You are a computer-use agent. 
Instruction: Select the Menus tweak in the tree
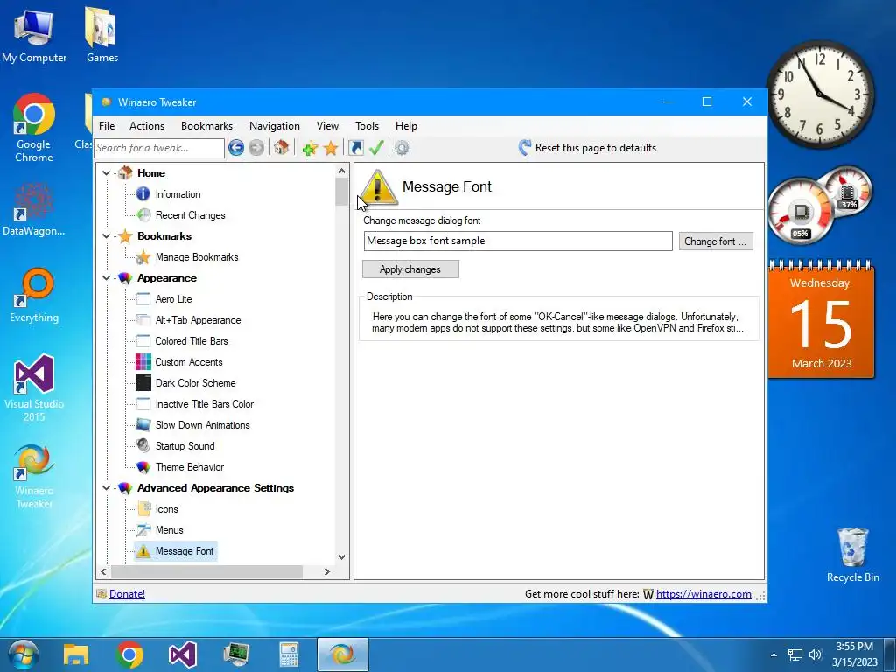pos(169,530)
